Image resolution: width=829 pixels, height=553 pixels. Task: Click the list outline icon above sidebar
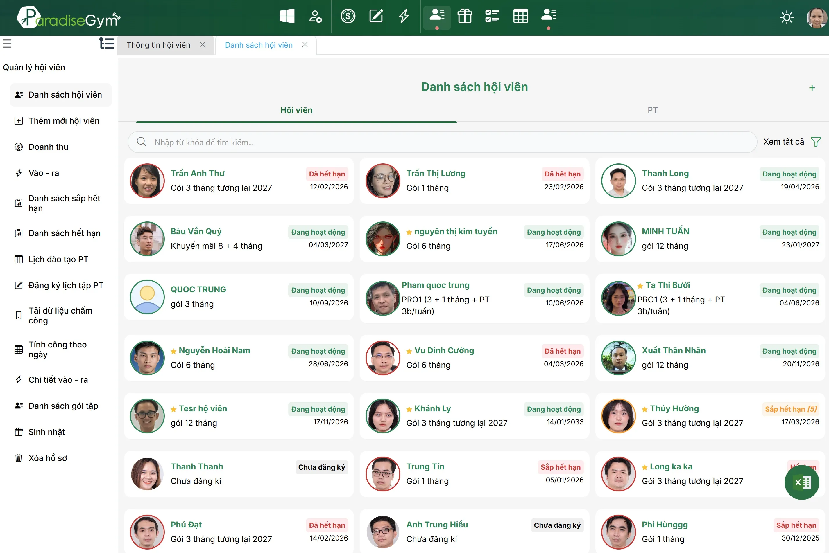(x=107, y=43)
